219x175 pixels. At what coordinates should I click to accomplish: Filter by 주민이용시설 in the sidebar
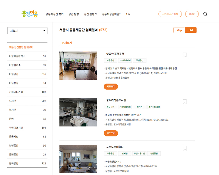[28, 128]
